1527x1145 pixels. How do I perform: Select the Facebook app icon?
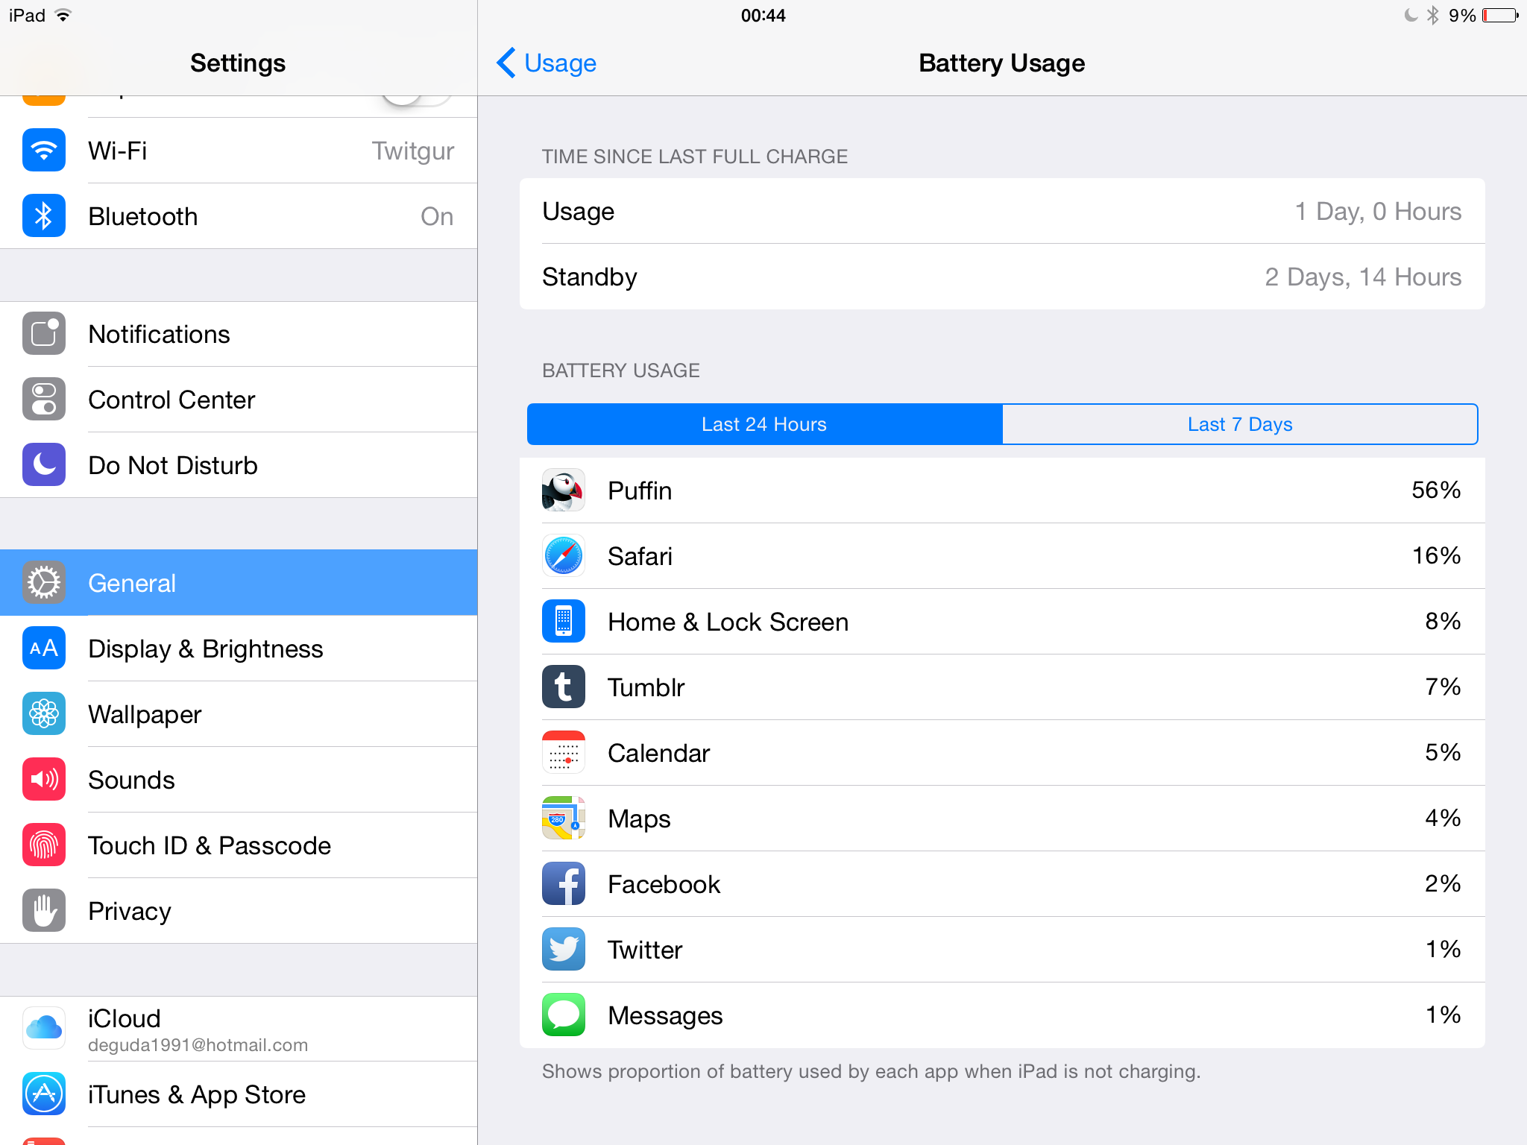[x=564, y=884]
